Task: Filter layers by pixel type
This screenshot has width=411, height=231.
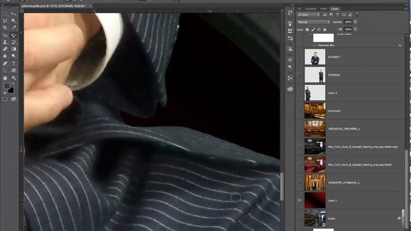Action: [x=325, y=15]
